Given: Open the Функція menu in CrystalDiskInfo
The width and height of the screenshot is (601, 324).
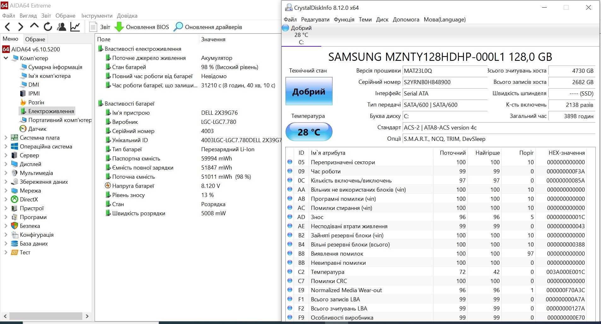Looking at the screenshot, I should click(344, 20).
